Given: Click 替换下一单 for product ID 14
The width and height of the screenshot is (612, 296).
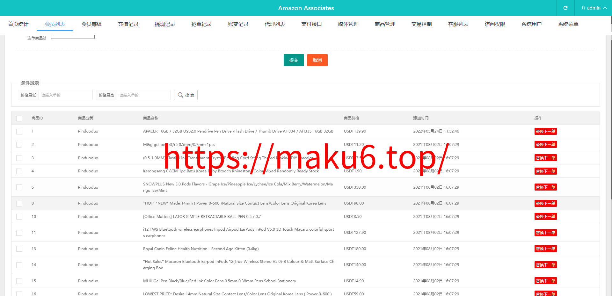Looking at the screenshot, I should 545,265.
